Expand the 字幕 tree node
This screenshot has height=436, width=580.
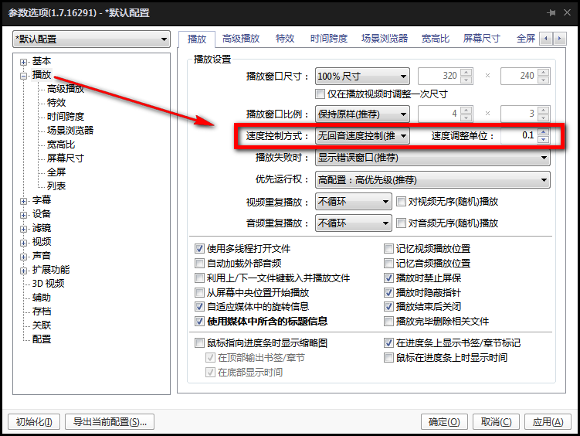(24, 201)
